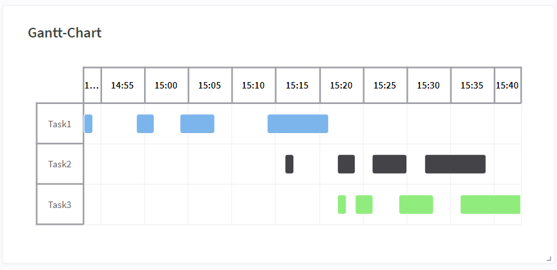
Task: Click the Gantt-Chart title
Action: click(65, 33)
